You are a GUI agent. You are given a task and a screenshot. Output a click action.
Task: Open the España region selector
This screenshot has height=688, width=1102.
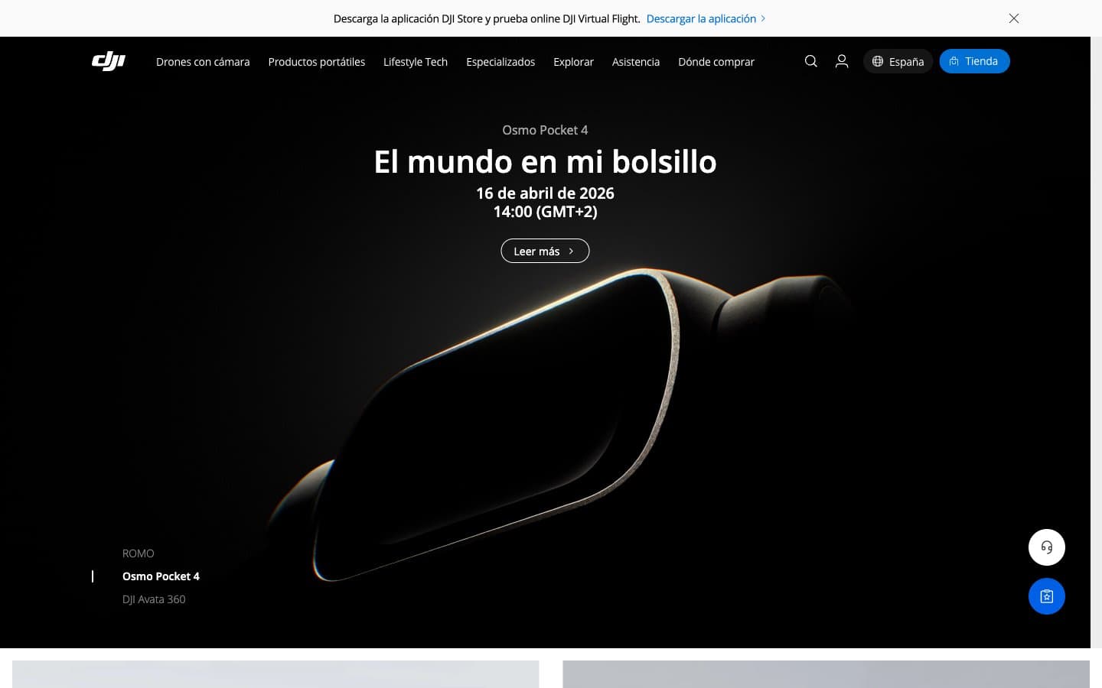(x=898, y=61)
